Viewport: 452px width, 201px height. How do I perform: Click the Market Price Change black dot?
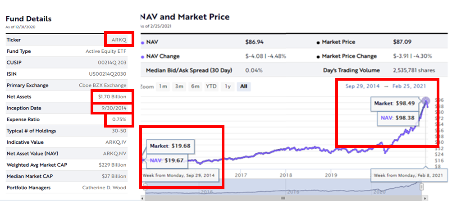click(318, 57)
